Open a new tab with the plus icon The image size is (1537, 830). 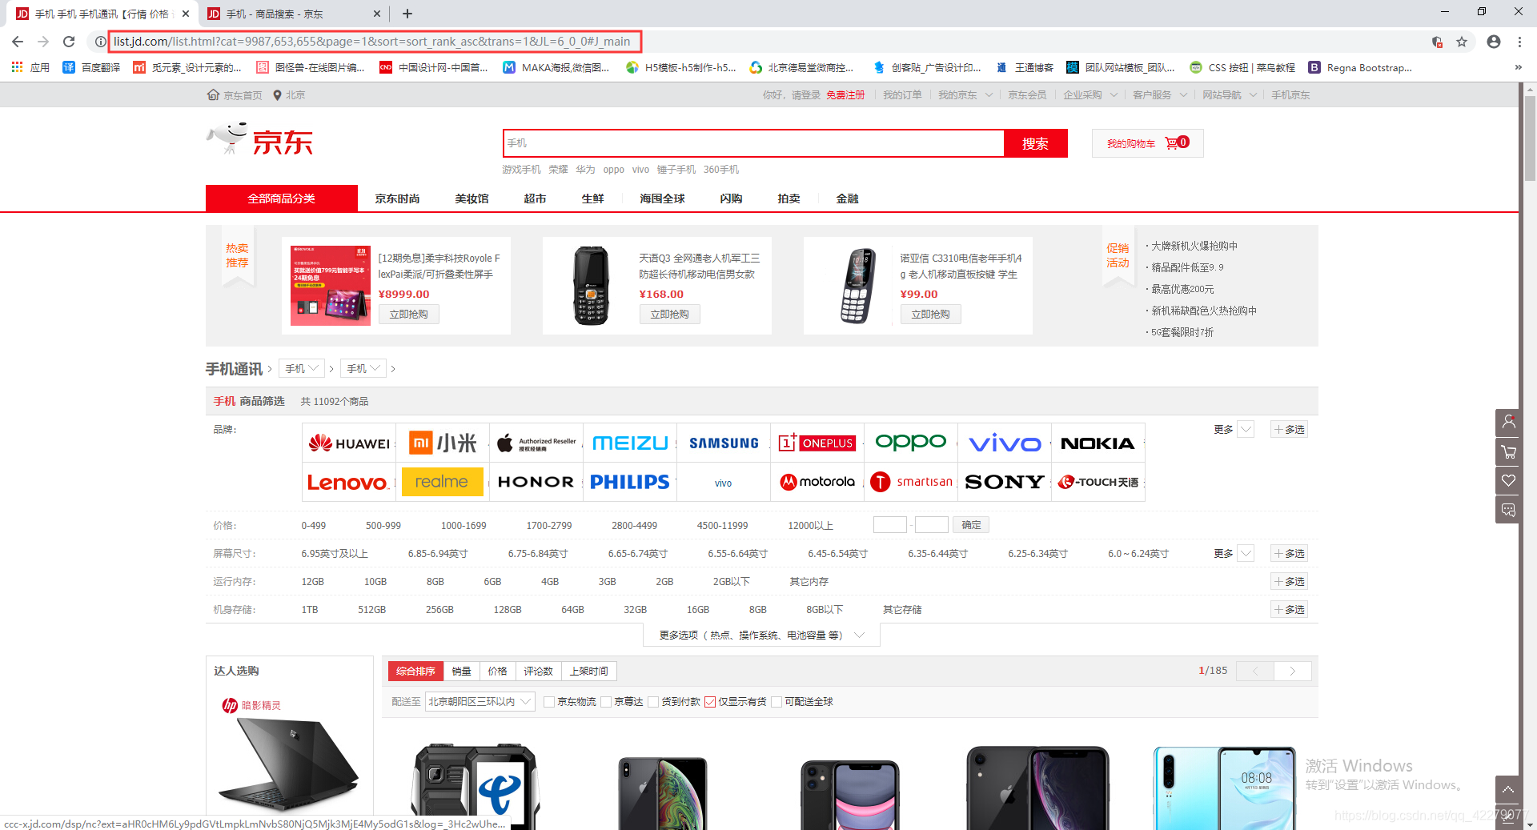click(407, 14)
